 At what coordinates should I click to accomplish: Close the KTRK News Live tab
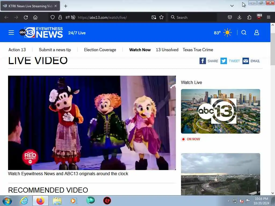click(x=56, y=6)
